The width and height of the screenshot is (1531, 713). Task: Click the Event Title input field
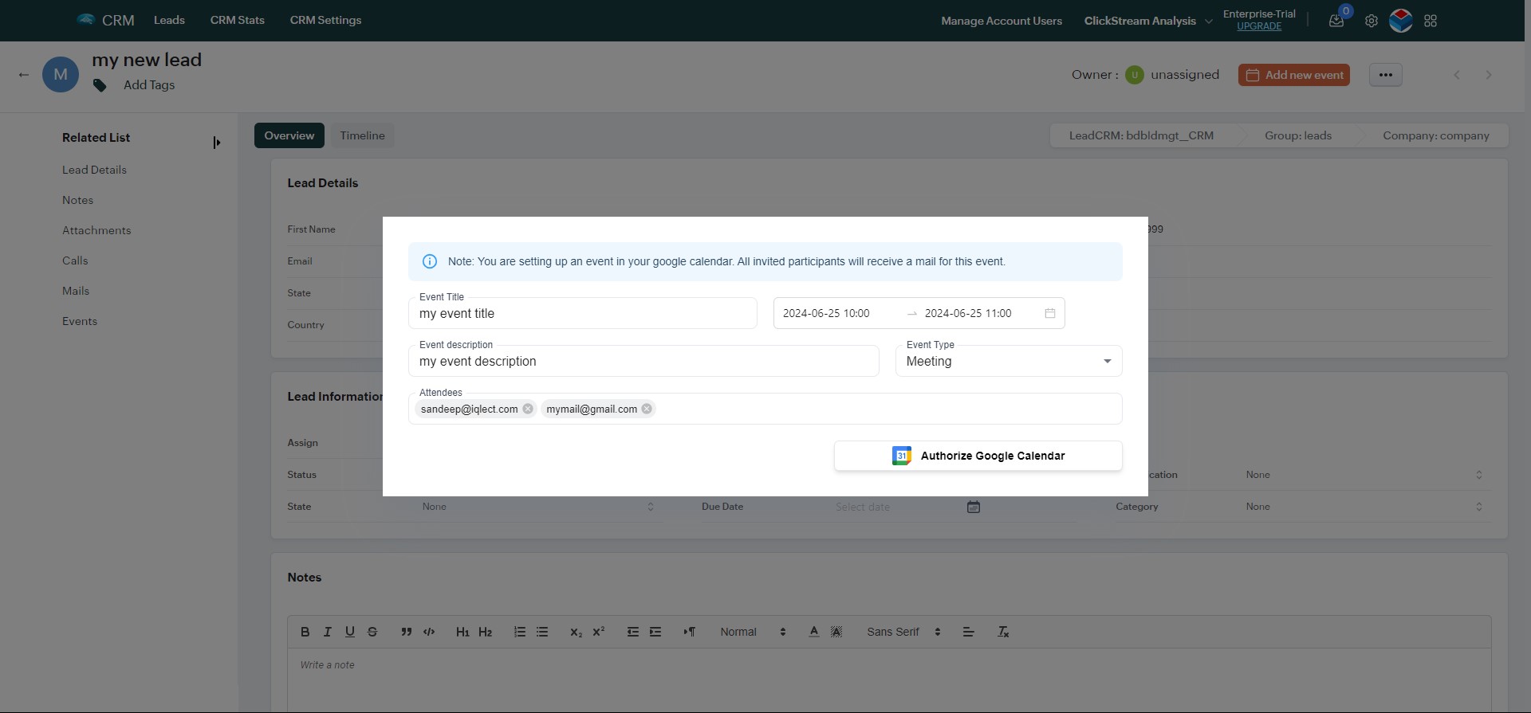[583, 313]
